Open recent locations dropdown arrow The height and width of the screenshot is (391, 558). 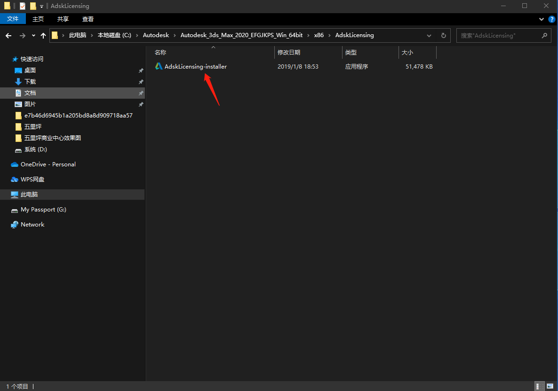tap(33, 36)
